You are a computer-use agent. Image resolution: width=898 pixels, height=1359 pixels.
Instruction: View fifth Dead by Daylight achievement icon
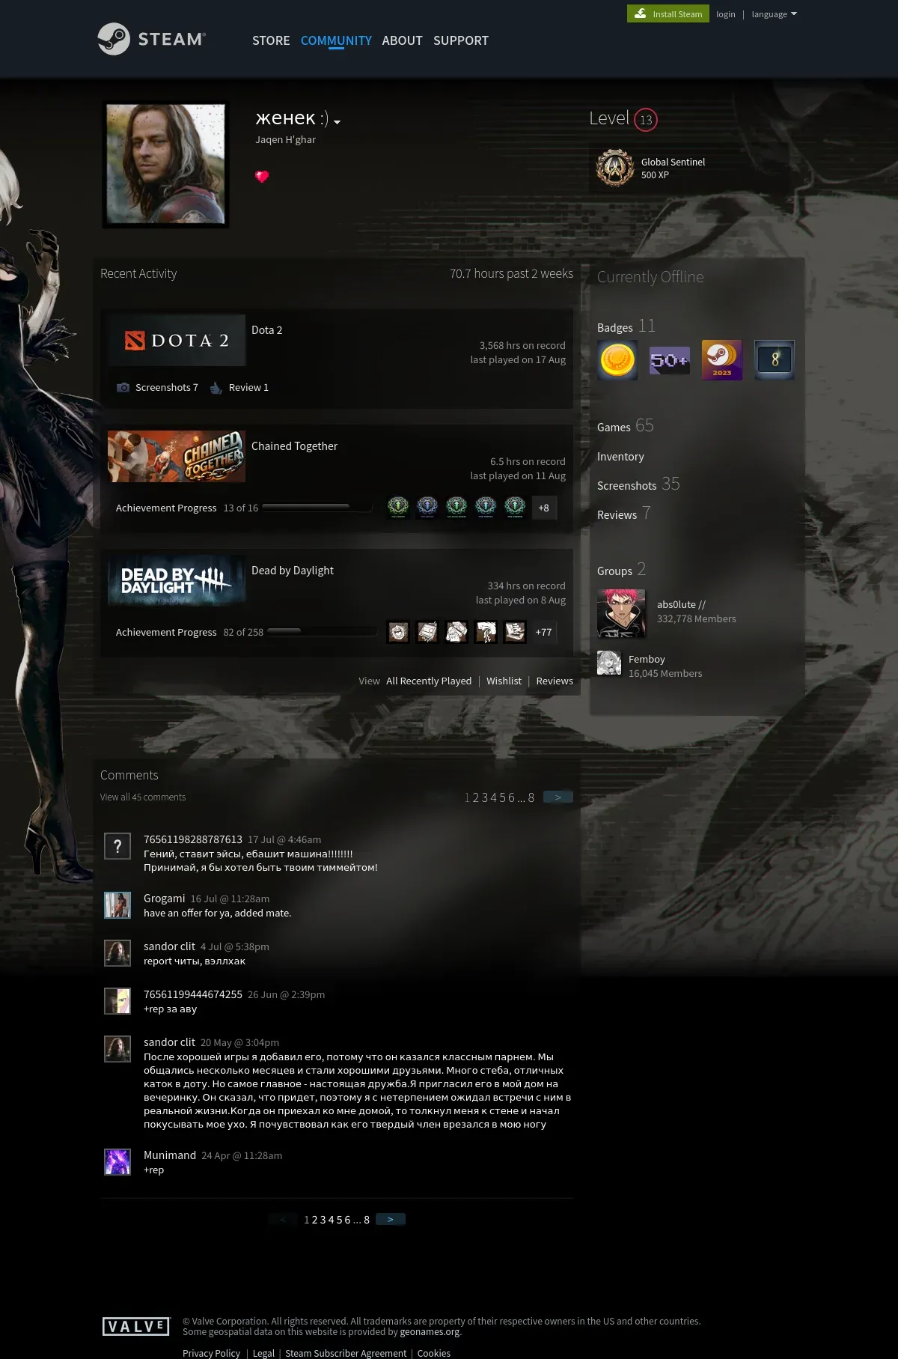pos(515,632)
